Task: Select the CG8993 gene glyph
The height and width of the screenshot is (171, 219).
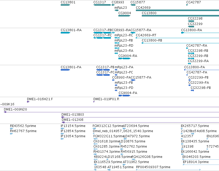Action: pos(113,5)
